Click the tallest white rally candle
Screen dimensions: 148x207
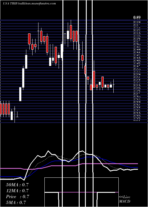click(23, 78)
